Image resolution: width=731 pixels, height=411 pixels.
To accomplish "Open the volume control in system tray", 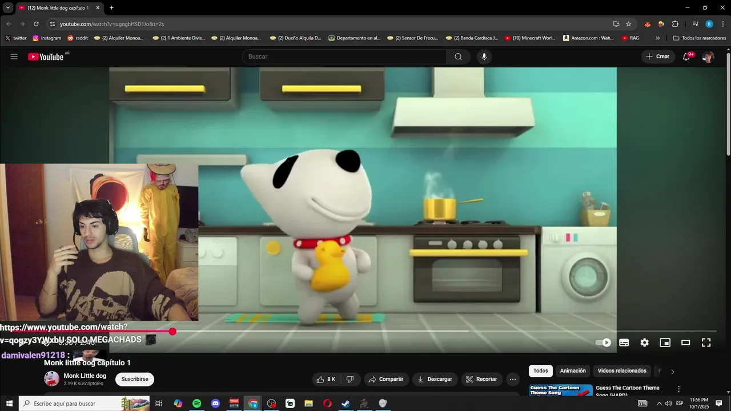I will click(668, 404).
